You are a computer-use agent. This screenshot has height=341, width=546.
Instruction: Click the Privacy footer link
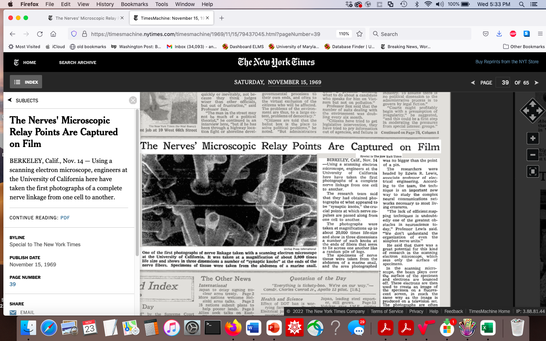pos(416,311)
